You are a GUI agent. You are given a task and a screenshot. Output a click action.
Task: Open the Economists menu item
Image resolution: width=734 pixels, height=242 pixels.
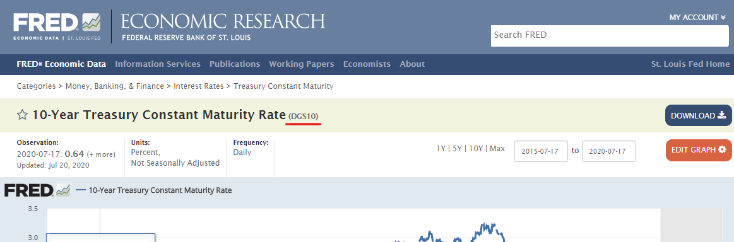point(367,64)
